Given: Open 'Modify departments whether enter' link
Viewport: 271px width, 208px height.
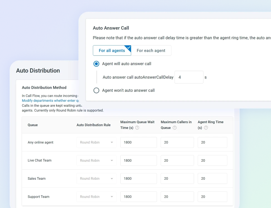Looking at the screenshot, I should click(50, 101).
